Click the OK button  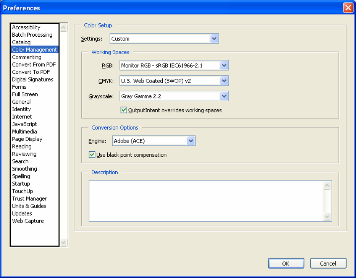pos(285,263)
